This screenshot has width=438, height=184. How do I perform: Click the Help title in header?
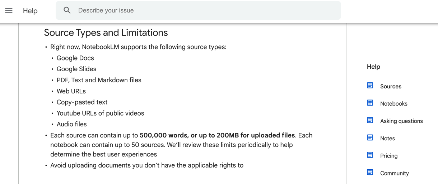(x=30, y=11)
